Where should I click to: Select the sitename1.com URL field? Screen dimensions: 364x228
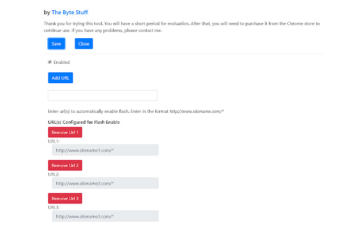click(105, 150)
